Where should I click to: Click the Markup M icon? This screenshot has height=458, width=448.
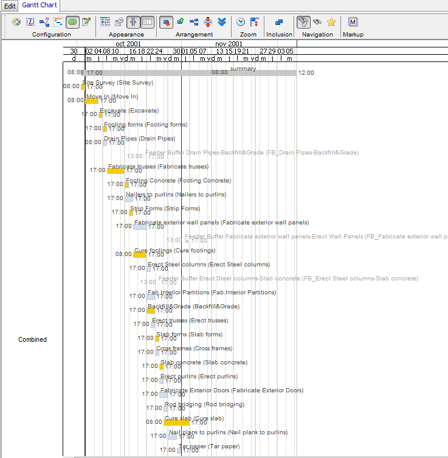coord(353,22)
